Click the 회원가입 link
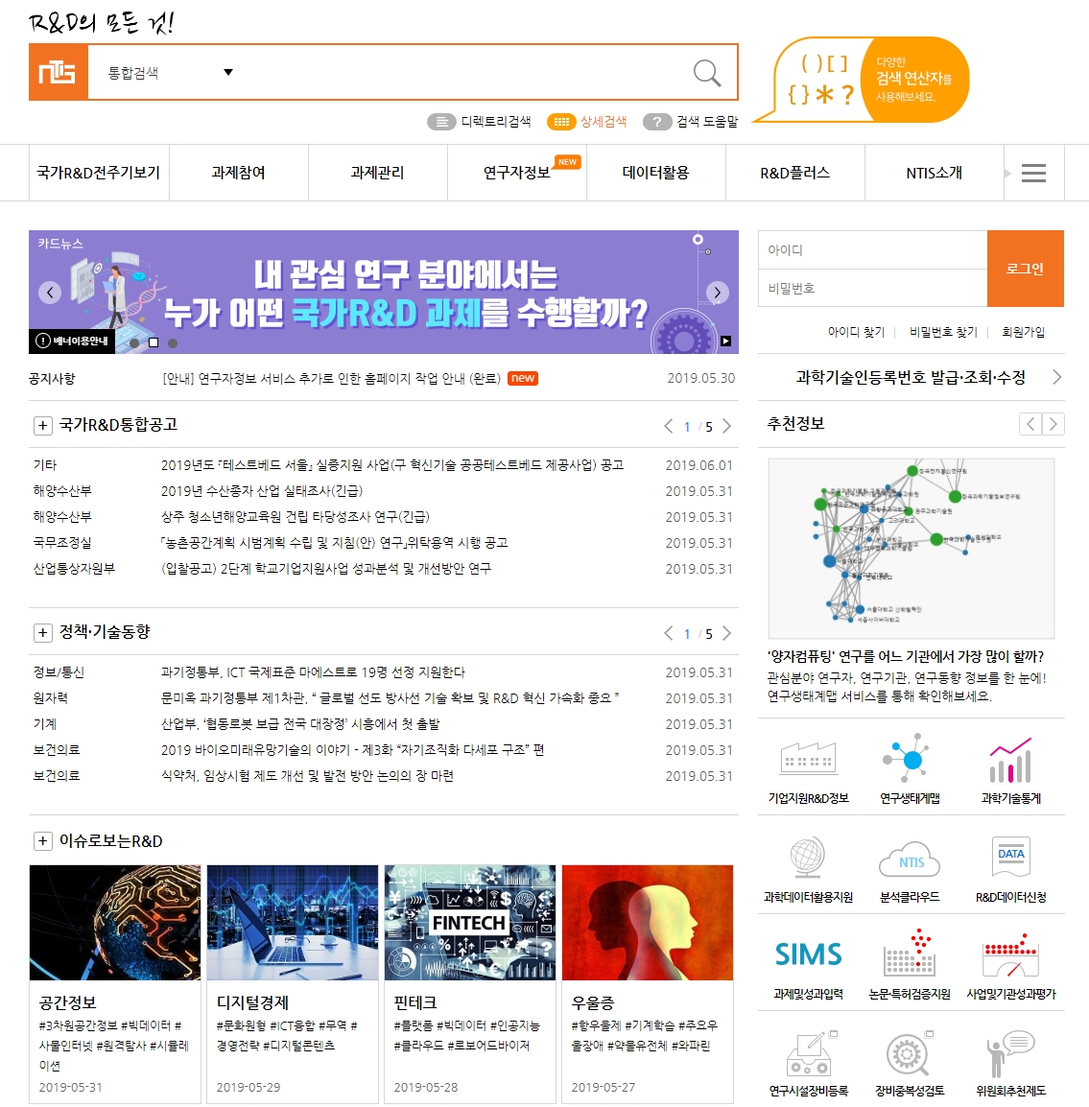The image size is (1089, 1107). pos(1023,332)
